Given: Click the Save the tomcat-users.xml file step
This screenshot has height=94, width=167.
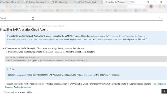Looking at the screenshot, I should pyautogui.click(x=19, y=92).
